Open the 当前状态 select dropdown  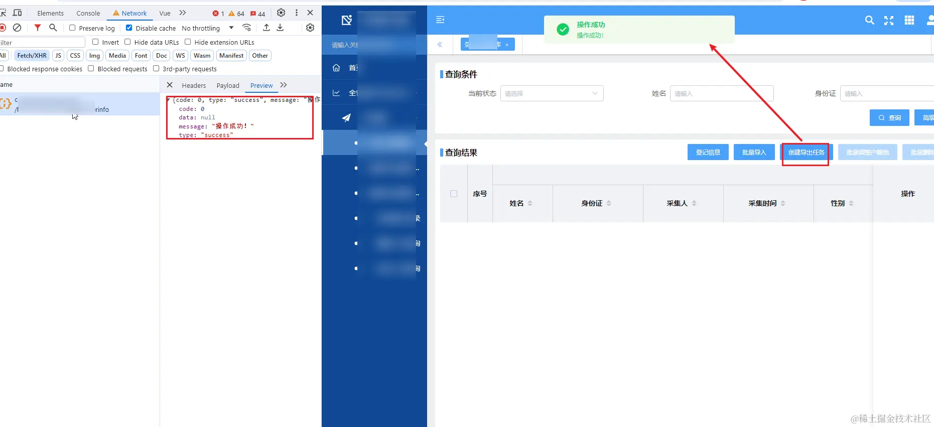pos(552,93)
